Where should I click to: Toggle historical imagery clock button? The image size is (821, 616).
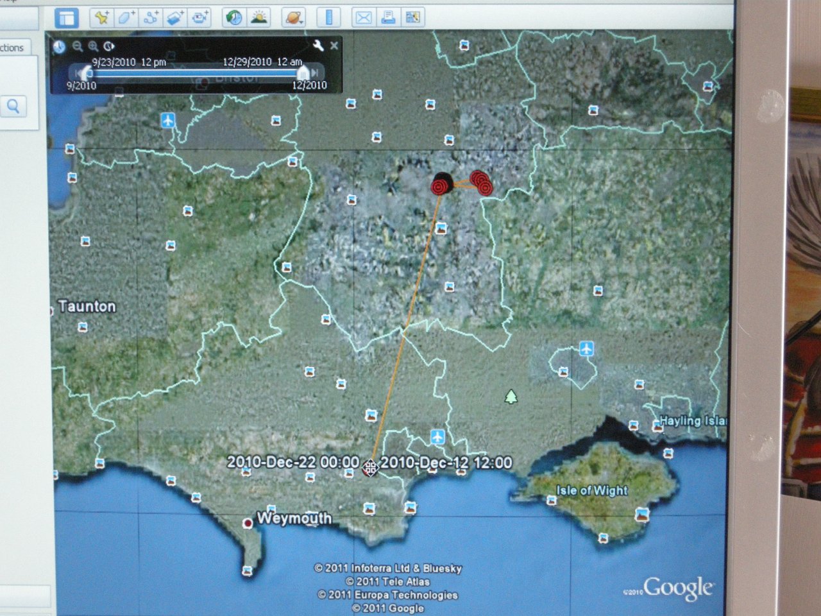point(234,18)
